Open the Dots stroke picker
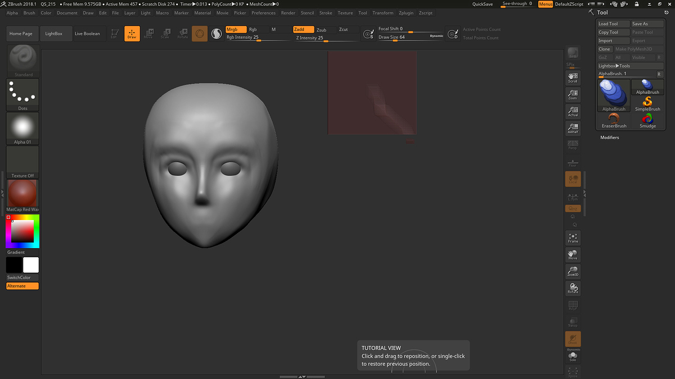This screenshot has height=379, width=675. click(23, 94)
